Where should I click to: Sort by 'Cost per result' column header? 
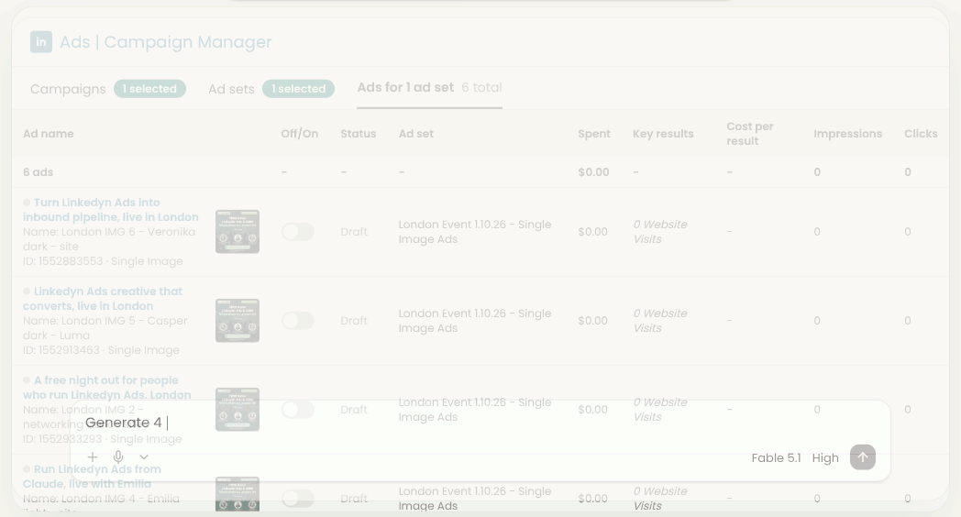click(x=750, y=134)
